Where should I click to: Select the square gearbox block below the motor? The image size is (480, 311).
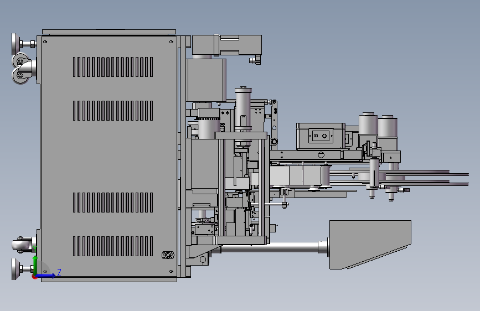(206, 80)
